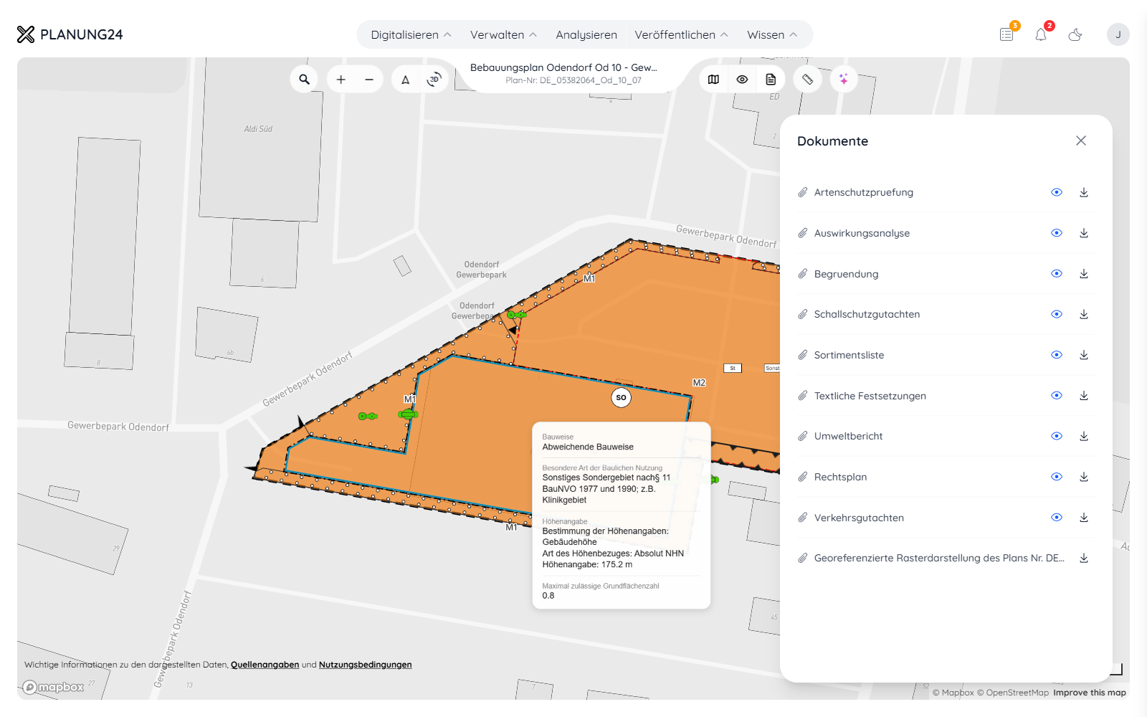Zoom in with the plus button
This screenshot has height=717, width=1147.
[x=341, y=80]
